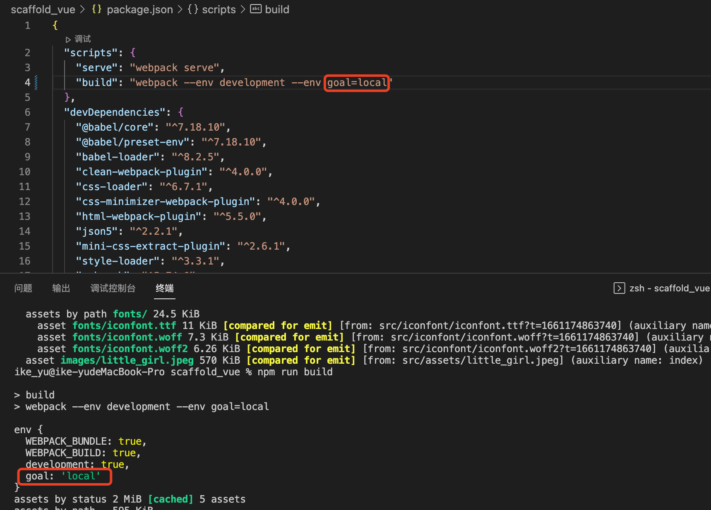Click "mini-css-extract-plugin" on line 15
711x510 pixels.
click(151, 246)
